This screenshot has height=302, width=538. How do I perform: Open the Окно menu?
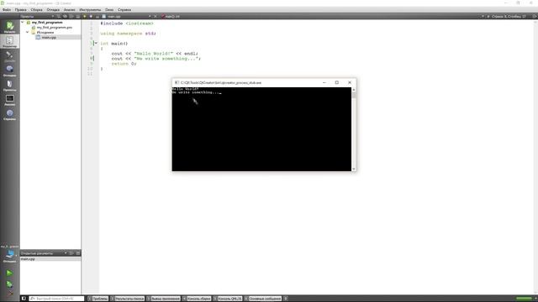coord(109,10)
